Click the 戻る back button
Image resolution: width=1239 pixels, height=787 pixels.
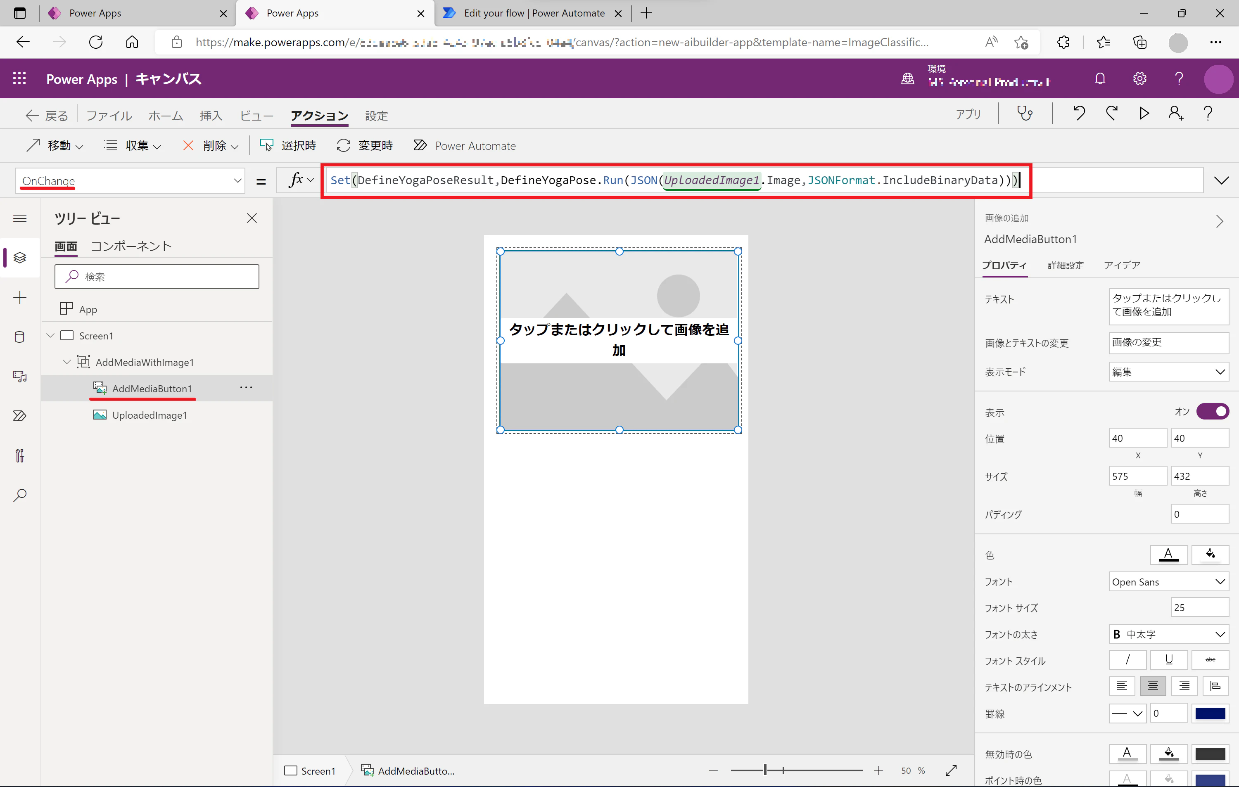[x=46, y=116]
